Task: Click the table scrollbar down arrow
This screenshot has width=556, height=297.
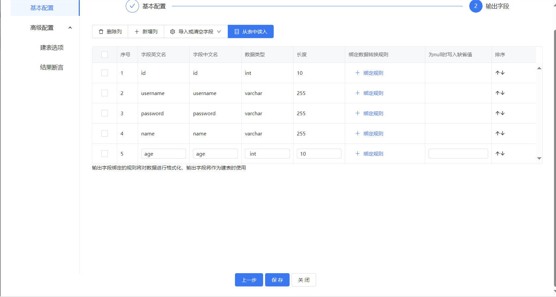Action: point(539,158)
